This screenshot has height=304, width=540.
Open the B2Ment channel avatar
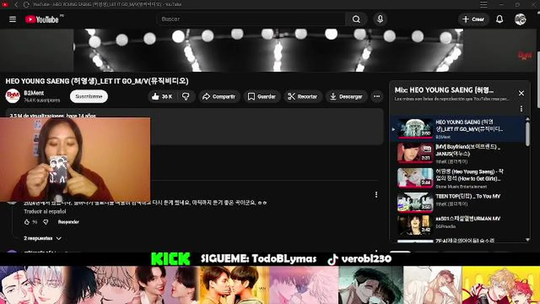click(x=13, y=96)
